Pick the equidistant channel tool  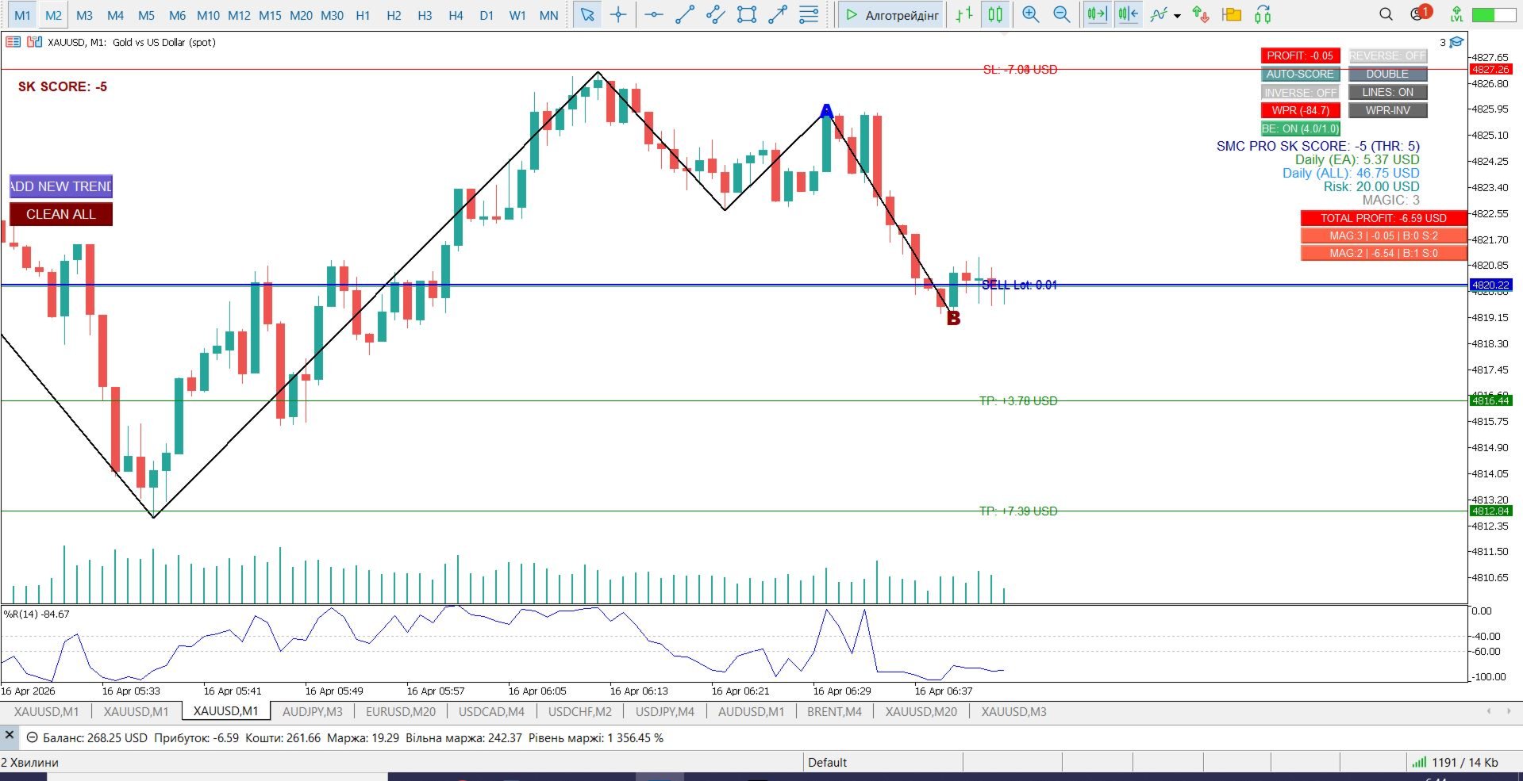[x=716, y=14]
